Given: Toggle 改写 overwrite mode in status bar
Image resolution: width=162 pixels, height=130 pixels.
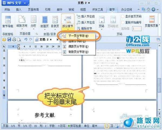Looking at the screenshot, I should pyautogui.click(x=62, y=126).
